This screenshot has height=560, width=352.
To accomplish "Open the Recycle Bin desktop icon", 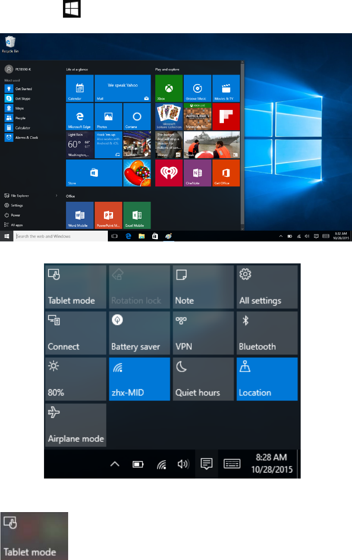I will pyautogui.click(x=11, y=44).
